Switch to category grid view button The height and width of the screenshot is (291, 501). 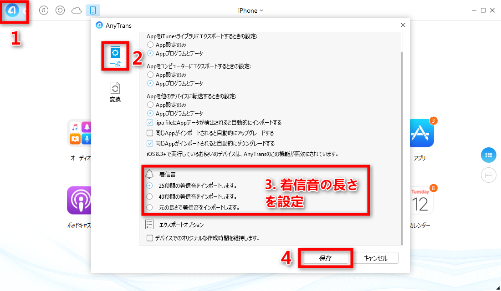pyautogui.click(x=489, y=156)
